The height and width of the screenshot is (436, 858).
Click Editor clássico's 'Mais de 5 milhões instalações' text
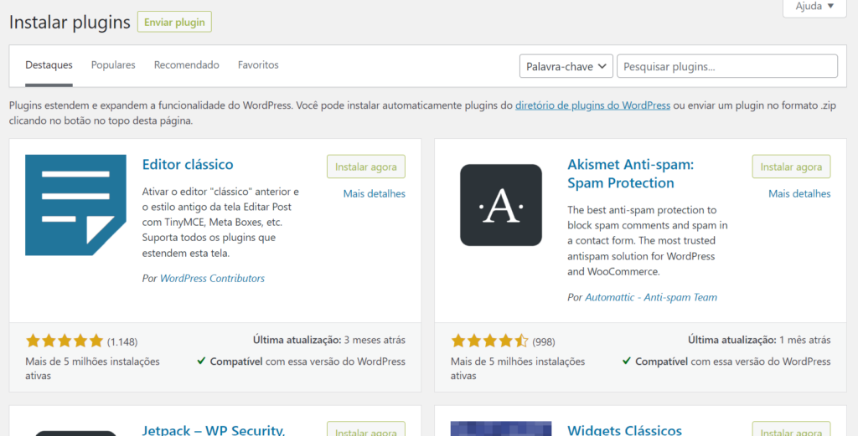92,368
